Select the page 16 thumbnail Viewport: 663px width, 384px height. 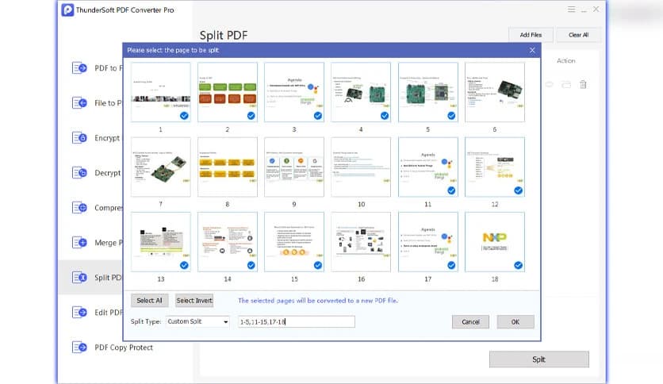[x=361, y=242]
